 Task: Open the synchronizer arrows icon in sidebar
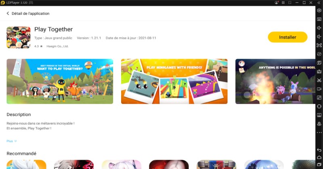[x=319, y=97]
